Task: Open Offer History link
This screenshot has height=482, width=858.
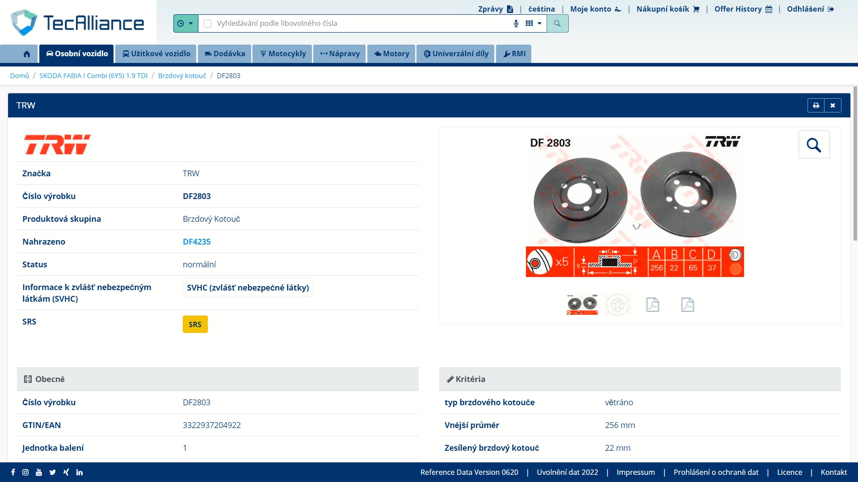Action: pos(743,9)
